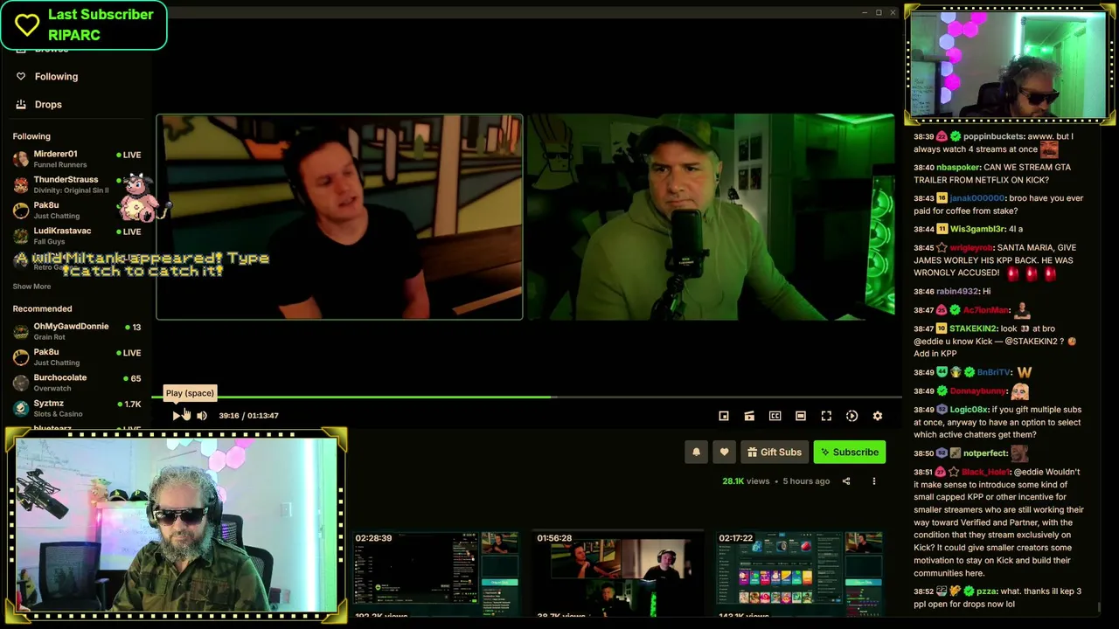The height and width of the screenshot is (629, 1119).
Task: Seek using the video progress bar
Action: click(x=525, y=397)
